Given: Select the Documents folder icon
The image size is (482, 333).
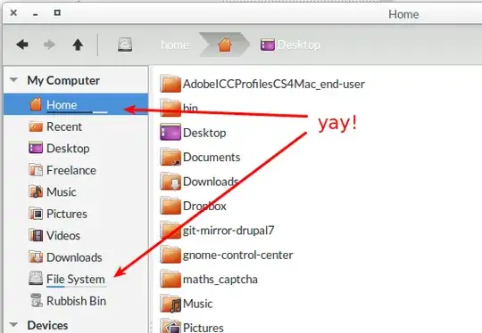Looking at the screenshot, I should coord(170,157).
